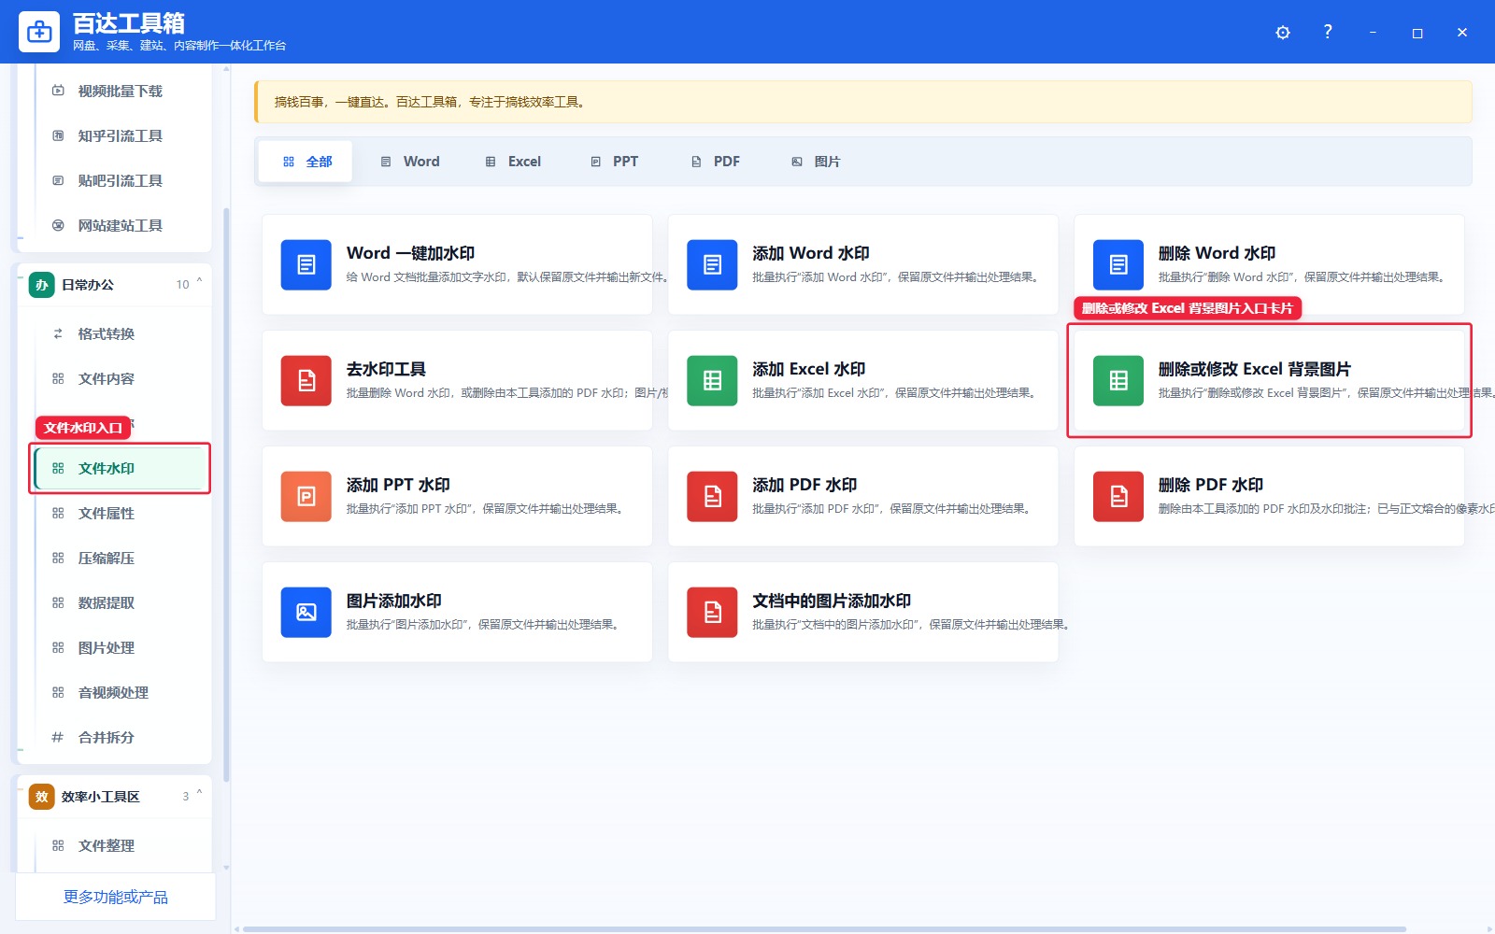Click the bottom horizontal scrollbar
The image size is (1495, 934).
(824, 929)
